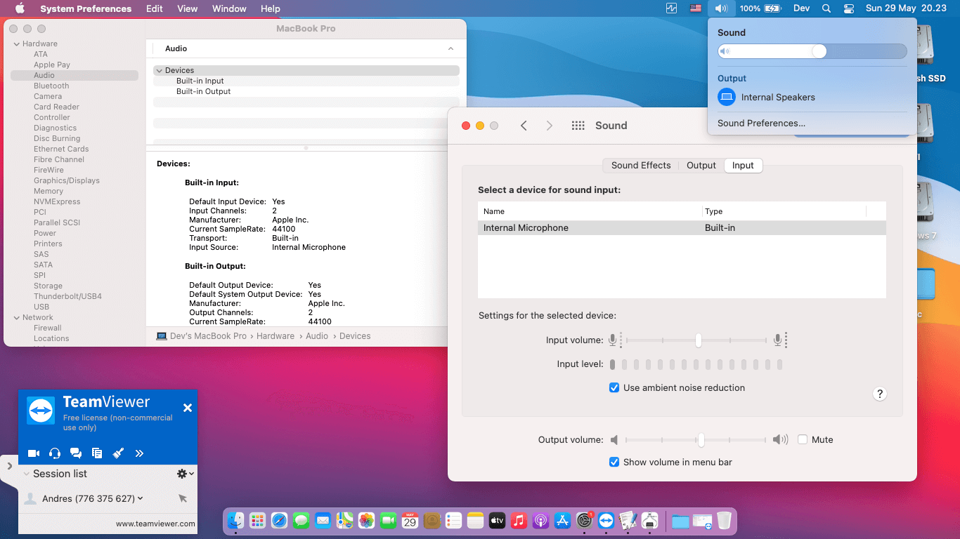This screenshot has height=539, width=960.
Task: Click the remote control cursor icon beside Andres
Action: (x=183, y=498)
